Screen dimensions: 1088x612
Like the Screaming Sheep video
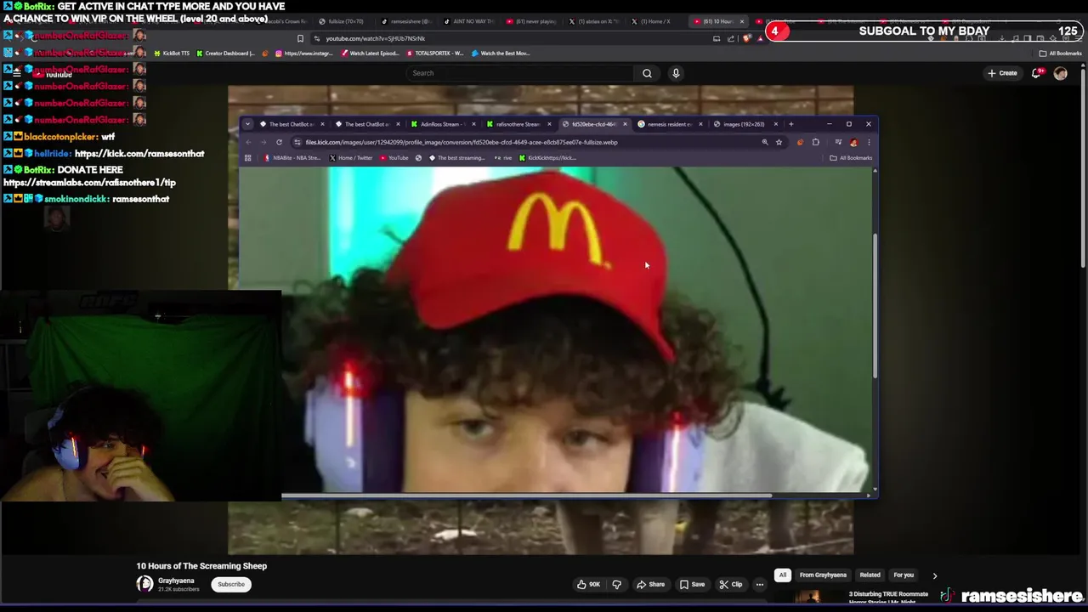pos(588,584)
